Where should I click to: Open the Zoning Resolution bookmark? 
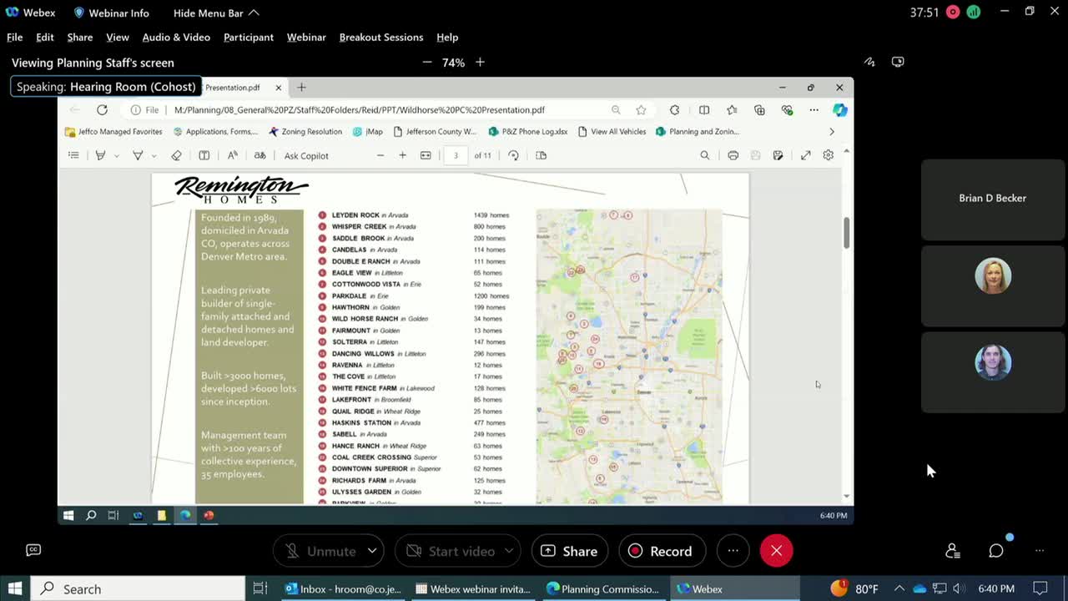click(305, 131)
